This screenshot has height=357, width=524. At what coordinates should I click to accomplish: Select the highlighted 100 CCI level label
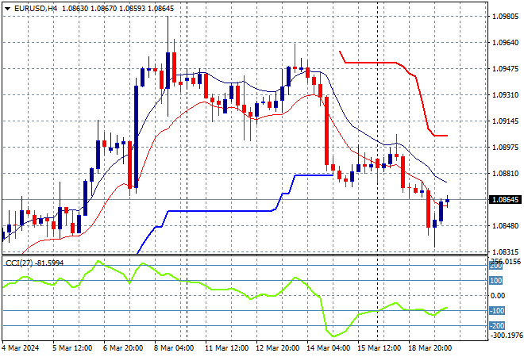tap(495, 280)
